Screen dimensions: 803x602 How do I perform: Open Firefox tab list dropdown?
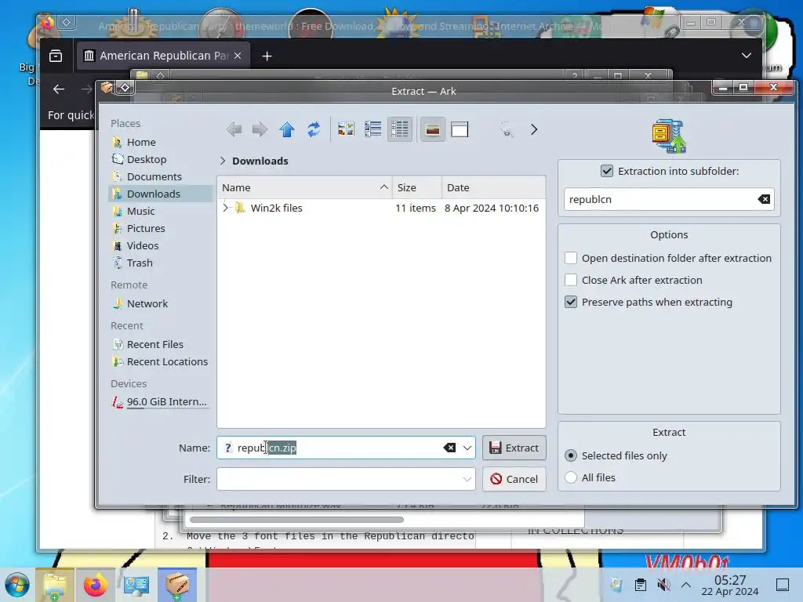[747, 56]
